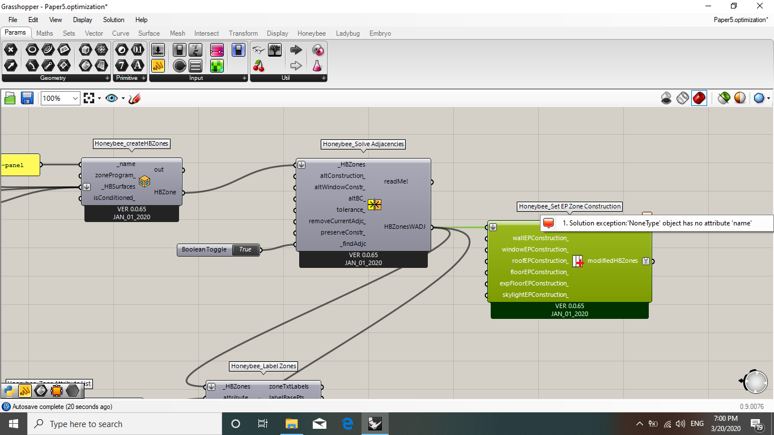Viewport: 774px width, 435px height.
Task: Select the red shaded preview mode
Action: coord(699,98)
